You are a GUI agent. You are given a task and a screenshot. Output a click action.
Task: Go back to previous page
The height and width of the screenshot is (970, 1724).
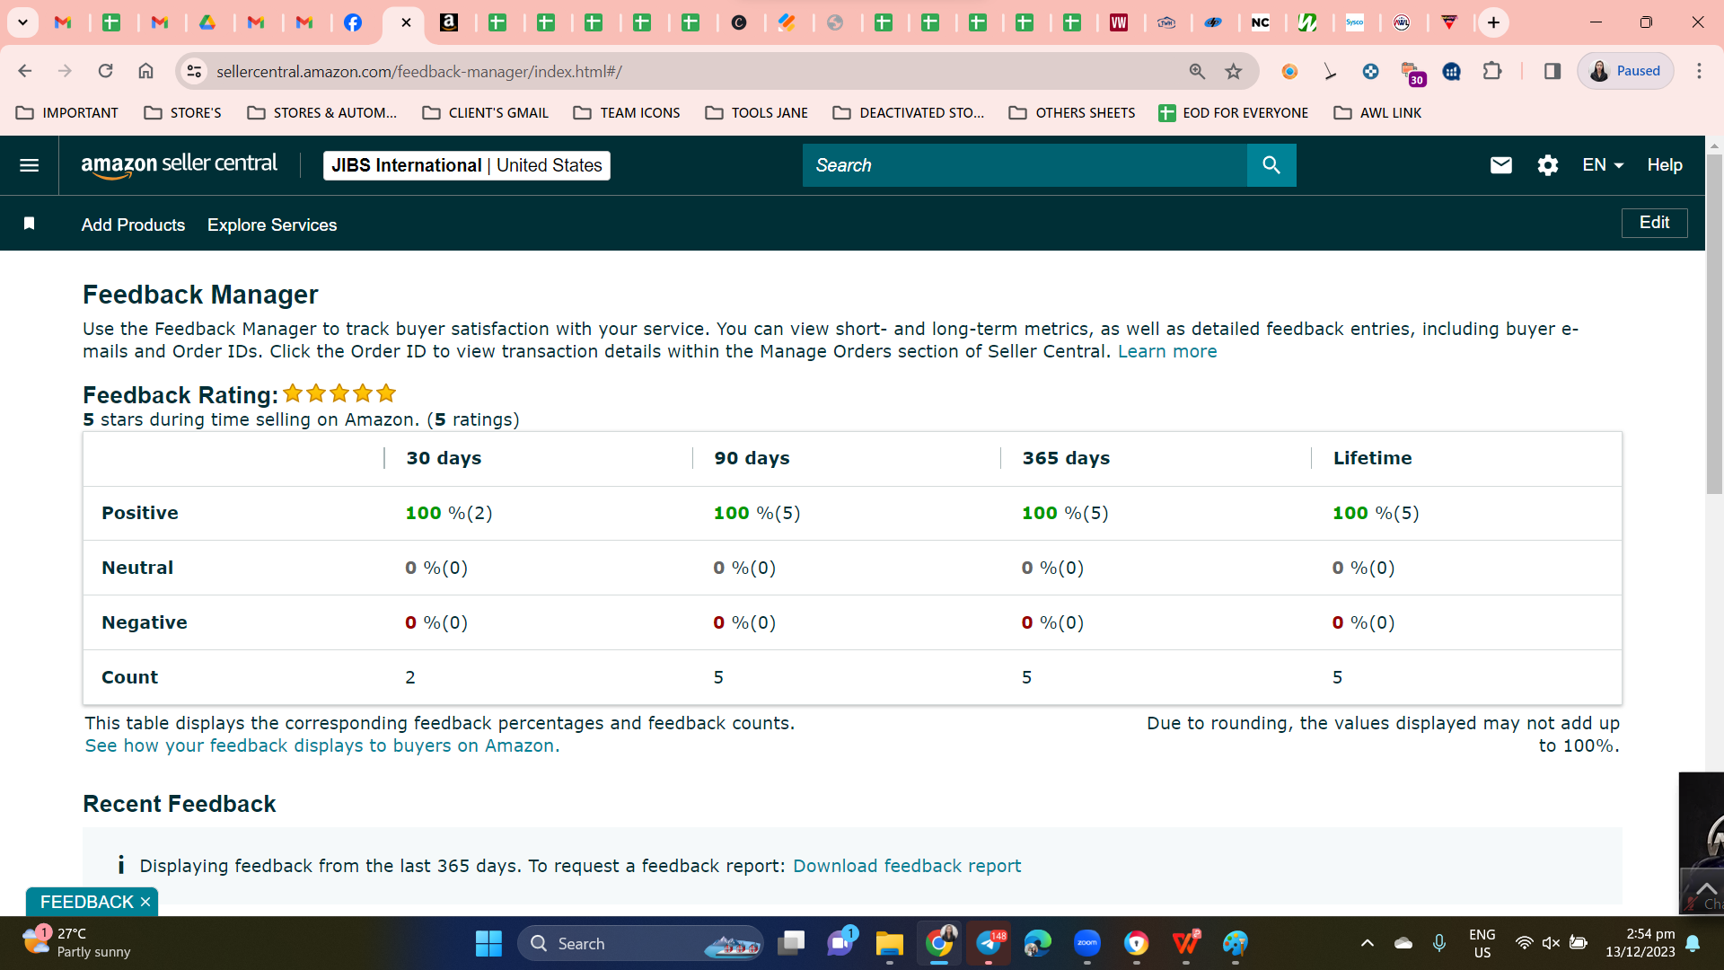(x=25, y=71)
